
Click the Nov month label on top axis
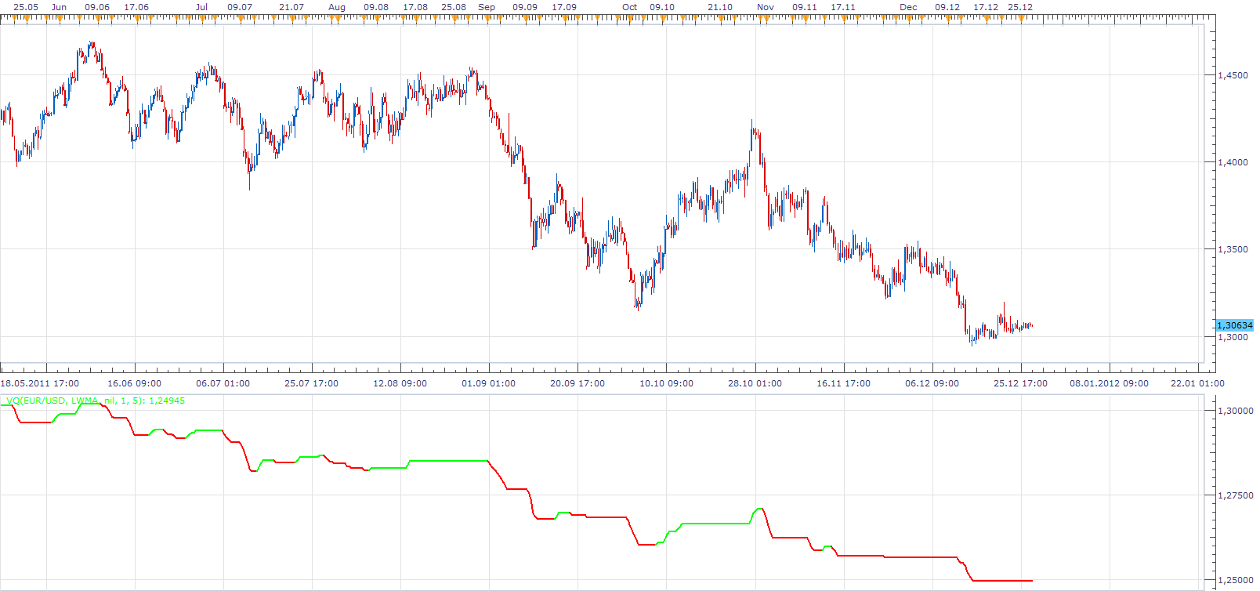click(766, 7)
